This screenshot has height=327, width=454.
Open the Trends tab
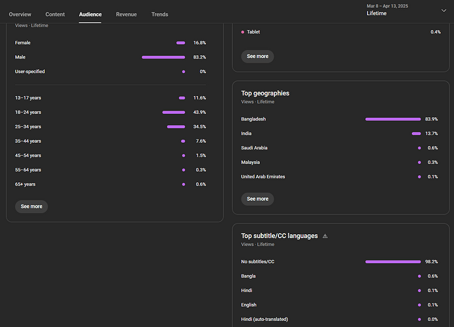159,14
